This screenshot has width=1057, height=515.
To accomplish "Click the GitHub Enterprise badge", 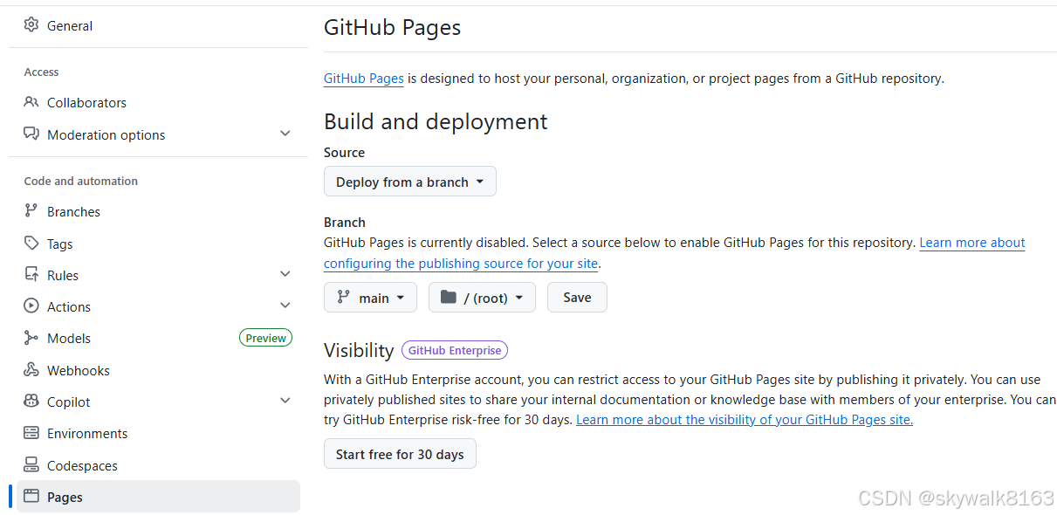I will point(455,350).
